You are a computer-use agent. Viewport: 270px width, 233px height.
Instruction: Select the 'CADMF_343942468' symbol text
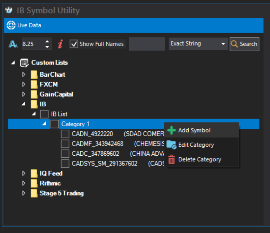(98, 144)
